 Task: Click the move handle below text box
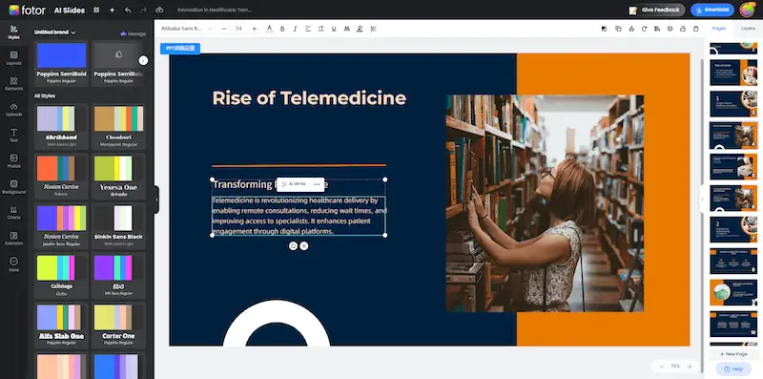[x=303, y=246]
